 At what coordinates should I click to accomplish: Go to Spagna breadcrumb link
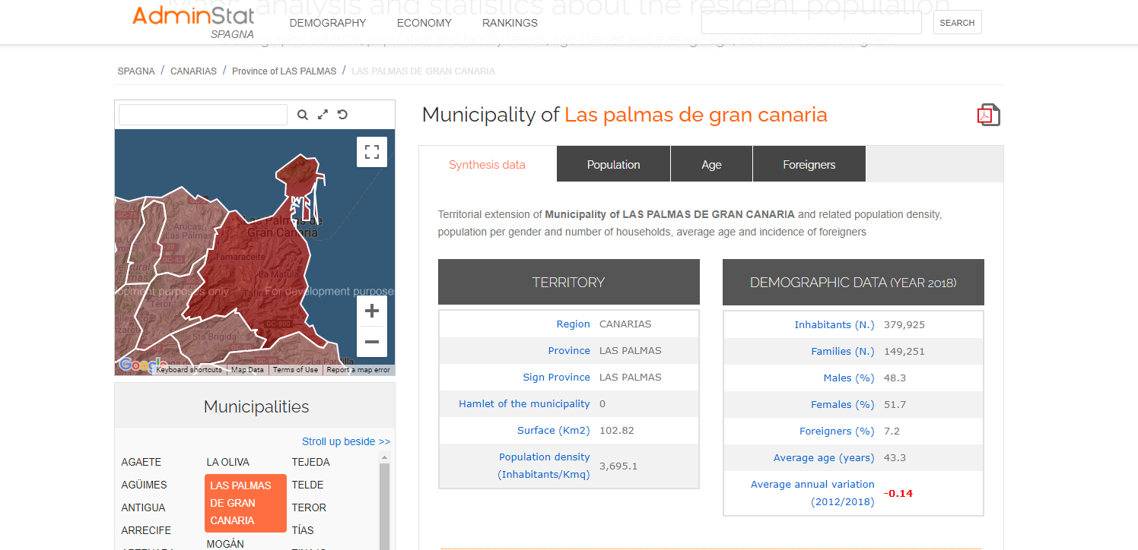(136, 71)
